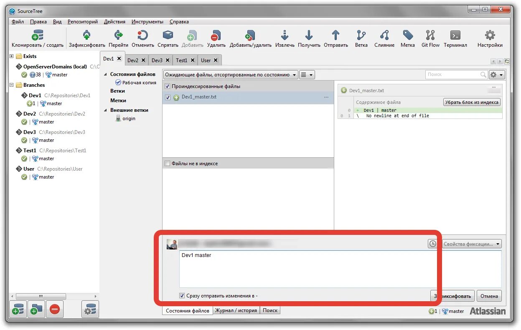Screen dimensions: 521x330
Task: Click the Зафиксировать commit button
Action: pos(453,296)
